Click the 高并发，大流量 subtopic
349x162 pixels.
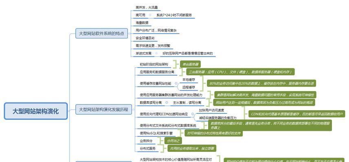(147, 8)
